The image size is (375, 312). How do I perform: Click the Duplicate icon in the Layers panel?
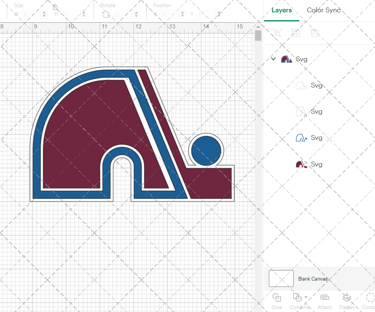[296, 33]
